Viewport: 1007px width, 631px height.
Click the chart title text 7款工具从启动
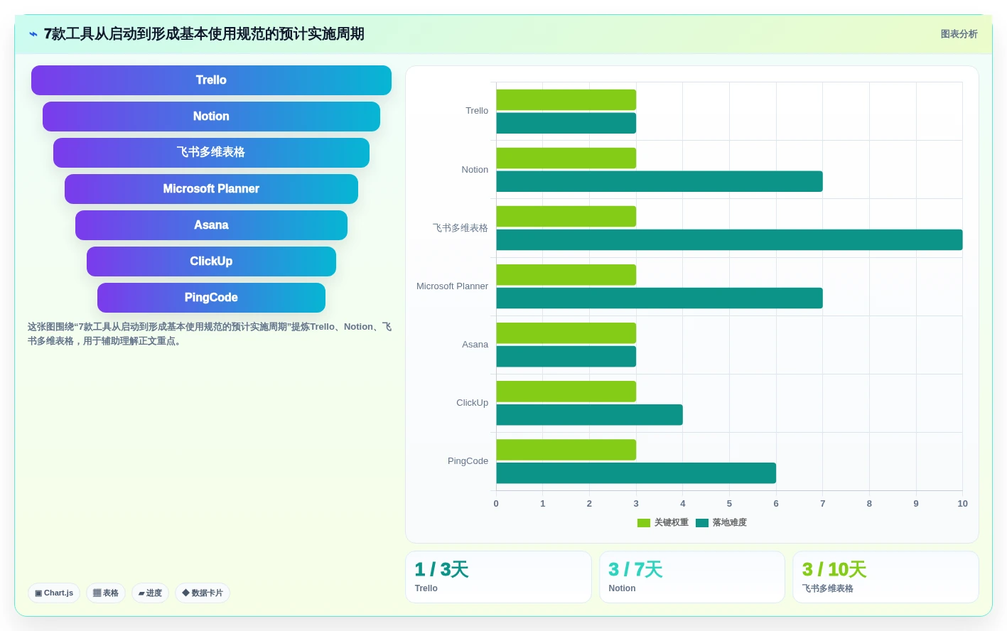[204, 34]
